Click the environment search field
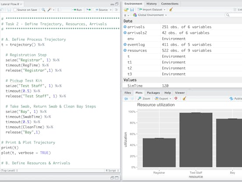Viewport: 242px width, 182px height. (233, 15)
